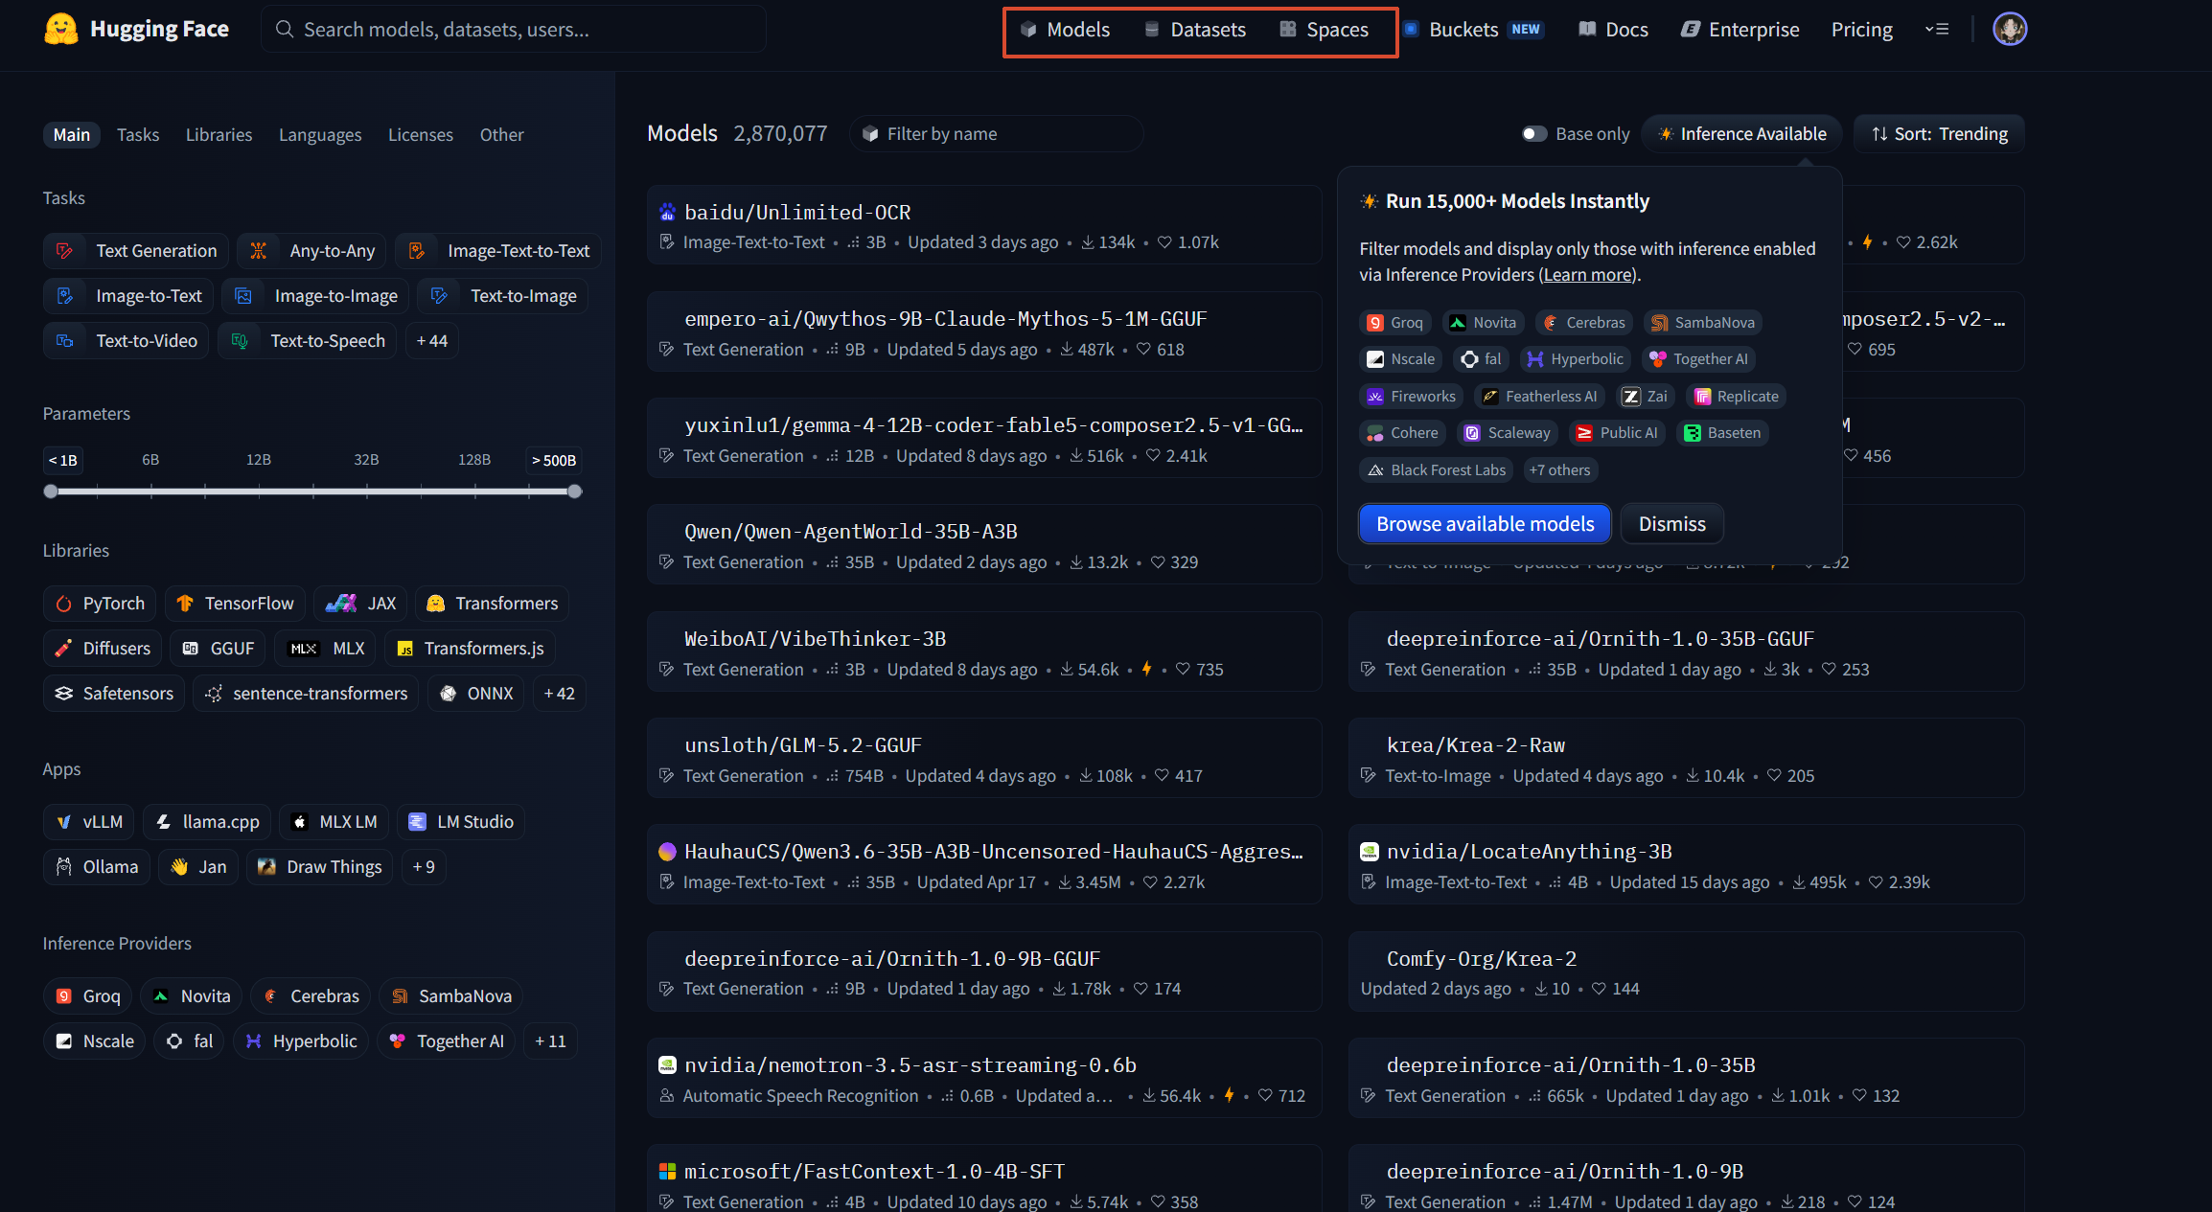Follow the Learn more link
The image size is (2212, 1212).
tap(1588, 275)
